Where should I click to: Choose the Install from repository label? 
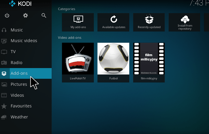point(185,27)
